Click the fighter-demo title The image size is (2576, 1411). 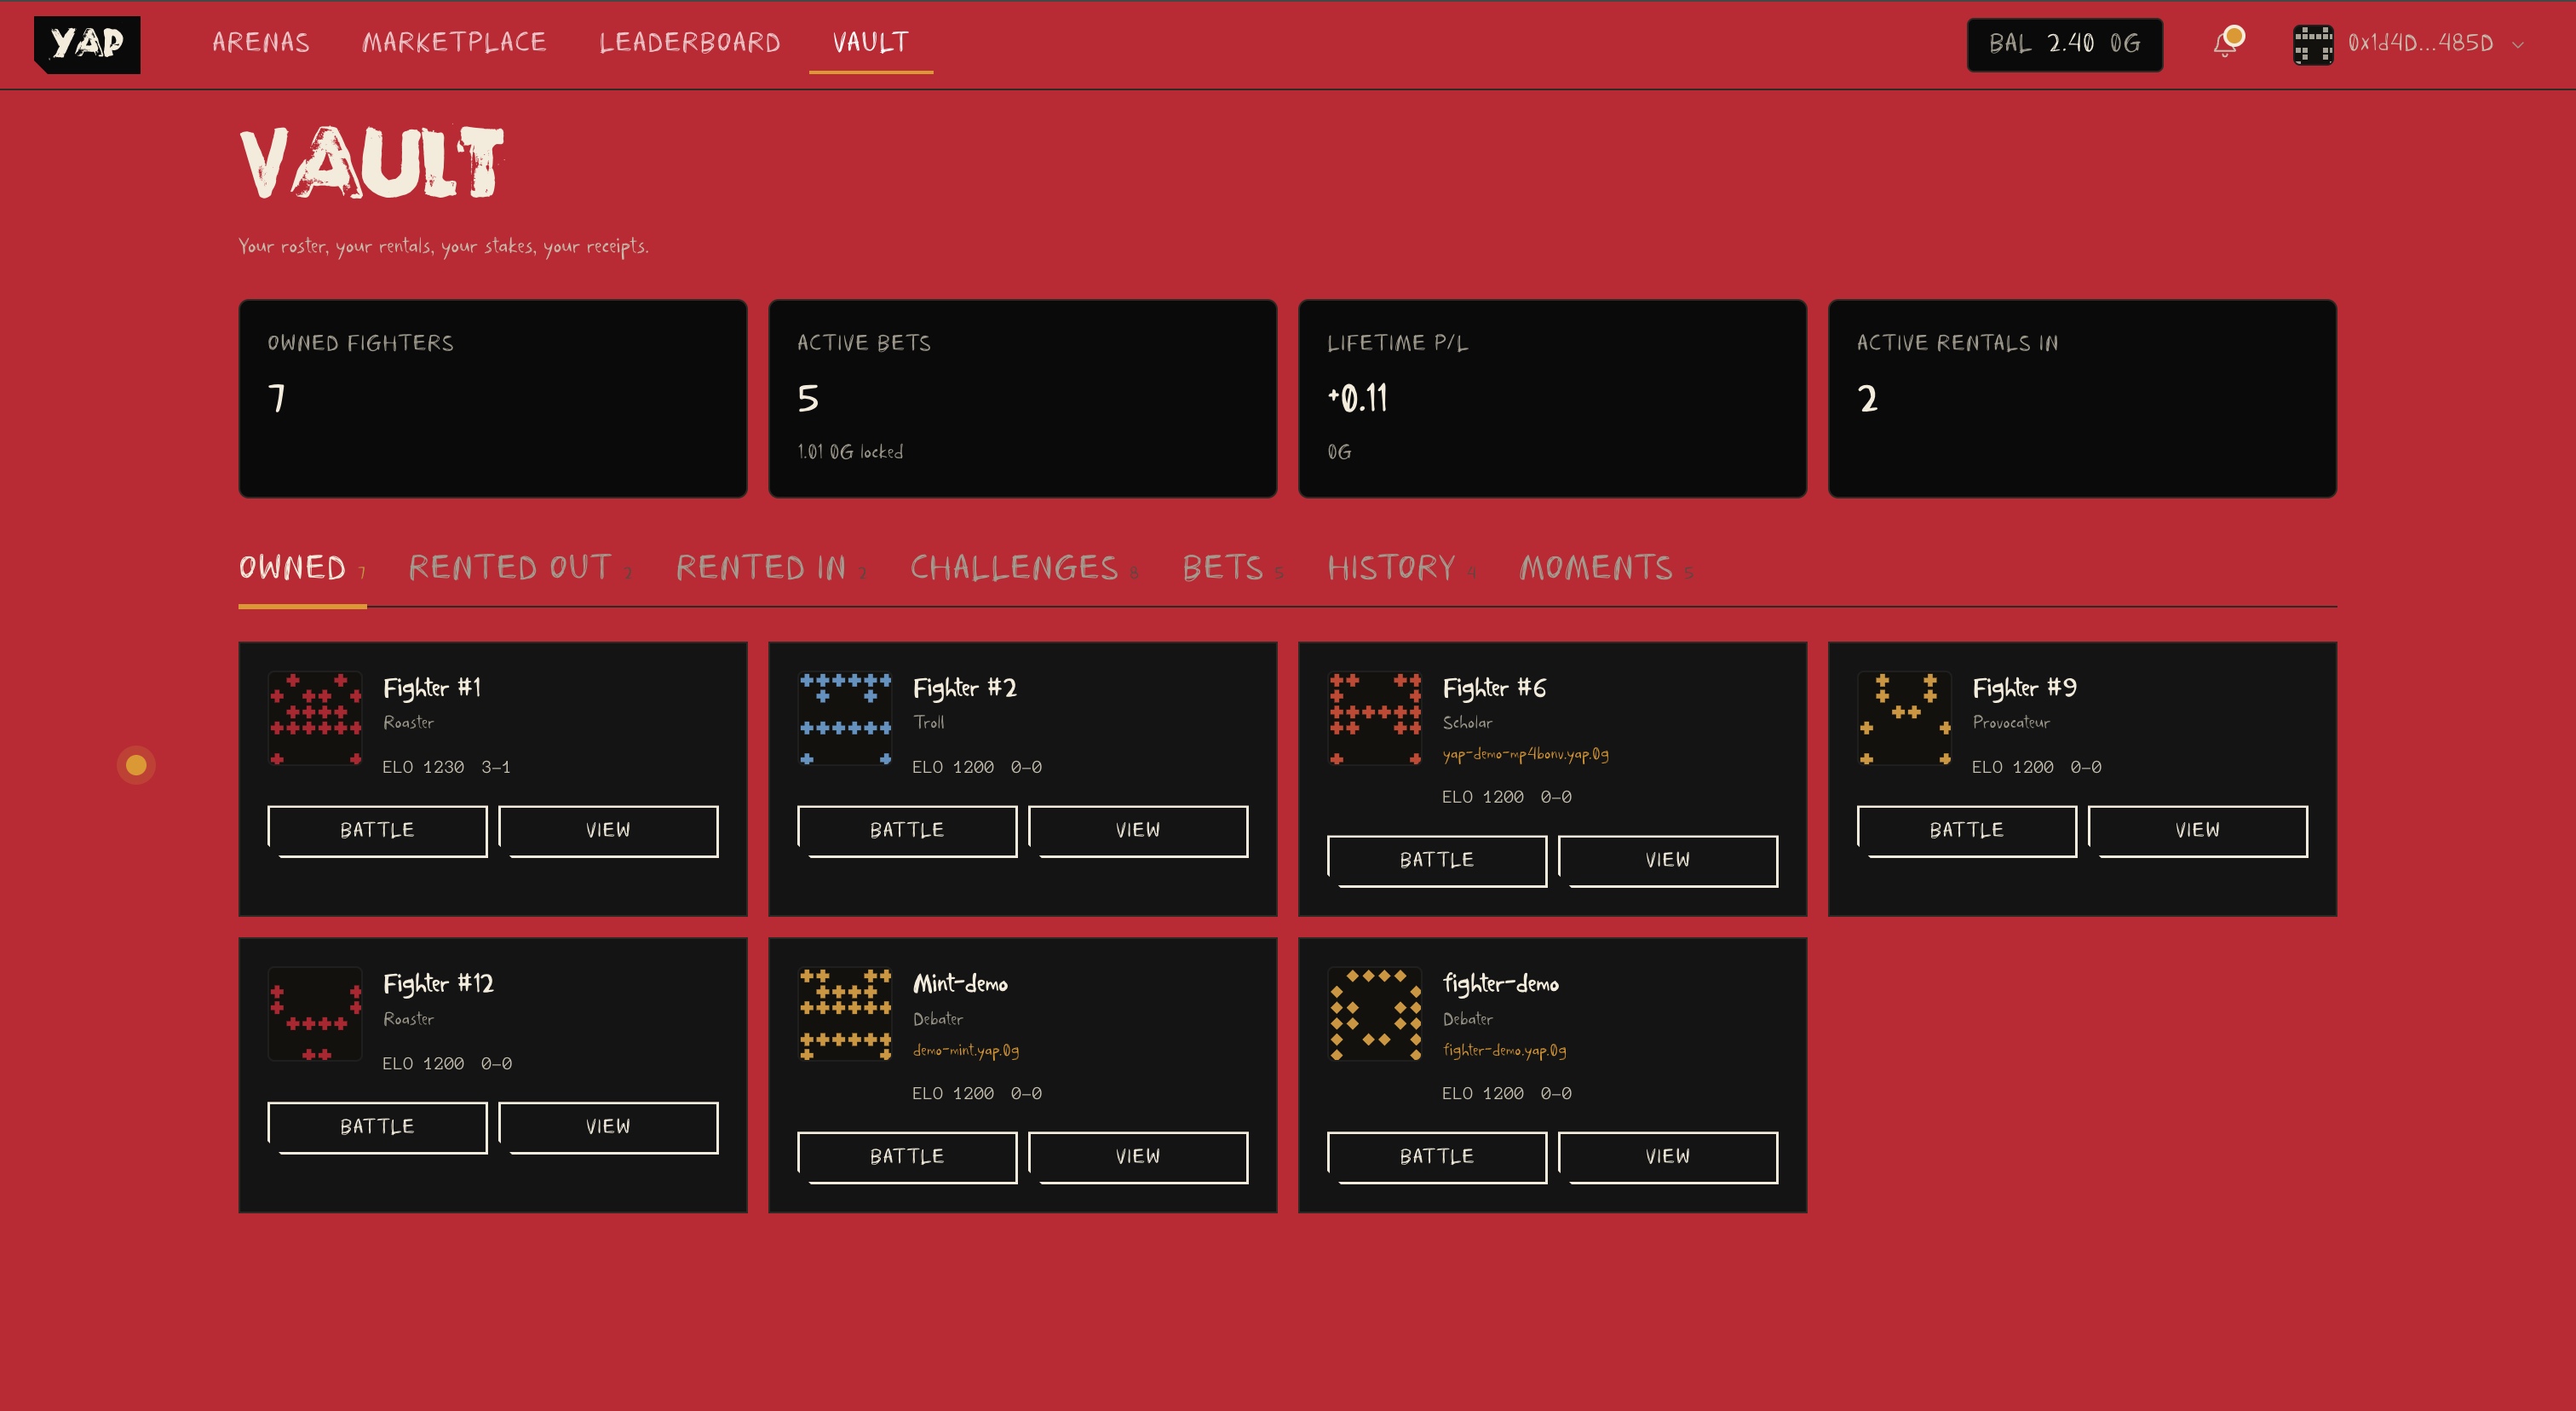click(1501, 984)
